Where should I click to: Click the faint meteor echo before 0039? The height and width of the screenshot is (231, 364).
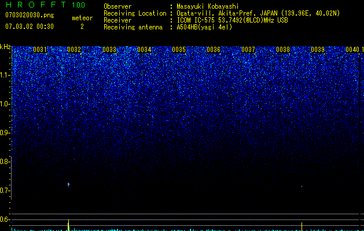click(x=302, y=187)
